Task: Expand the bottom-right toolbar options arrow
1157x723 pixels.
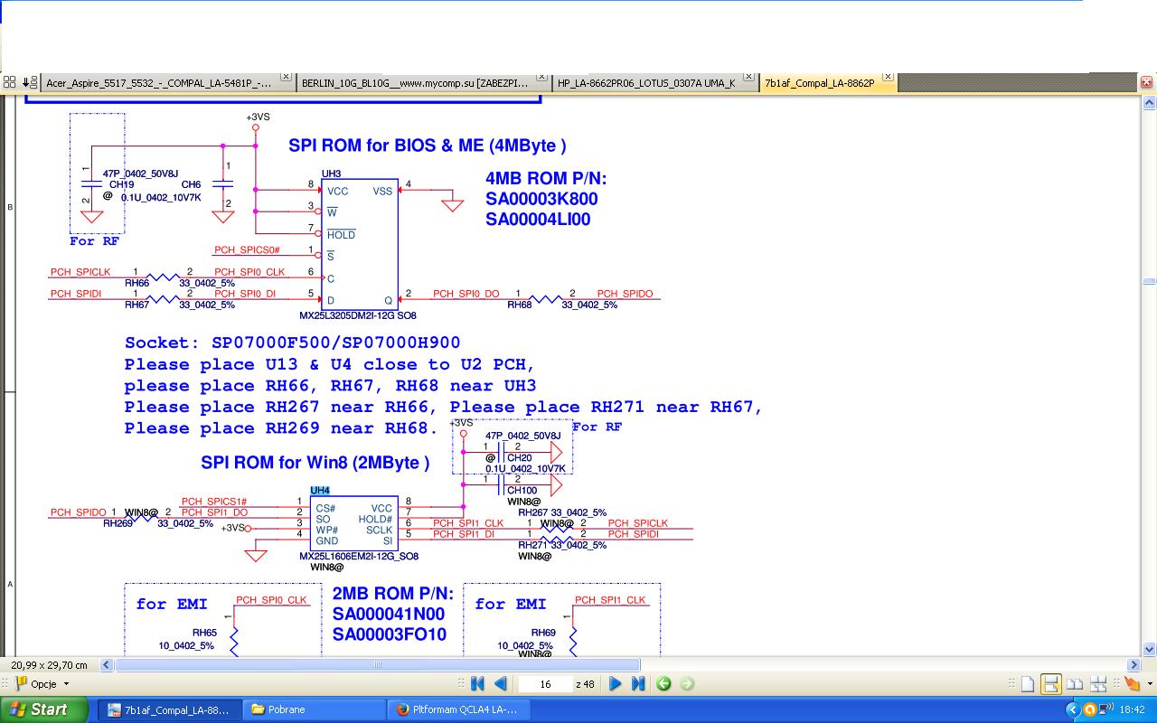Action: (1149, 684)
